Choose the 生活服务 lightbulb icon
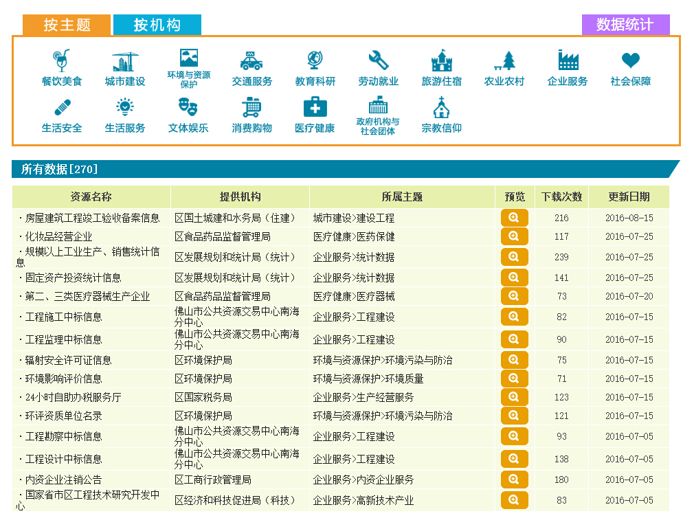Screen dimensions: 683x518 pos(125,107)
